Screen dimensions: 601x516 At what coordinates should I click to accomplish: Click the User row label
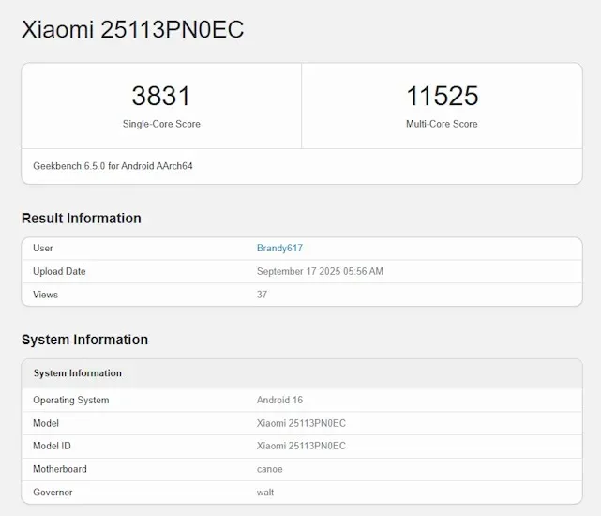coord(43,249)
